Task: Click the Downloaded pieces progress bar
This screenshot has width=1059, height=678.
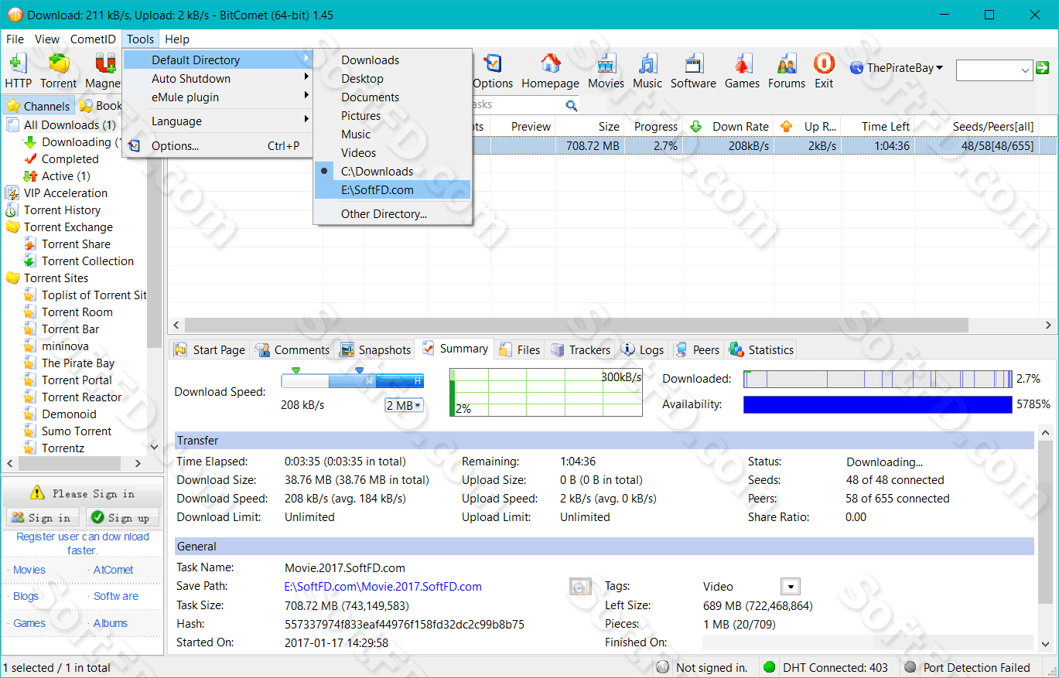Action: [x=877, y=379]
